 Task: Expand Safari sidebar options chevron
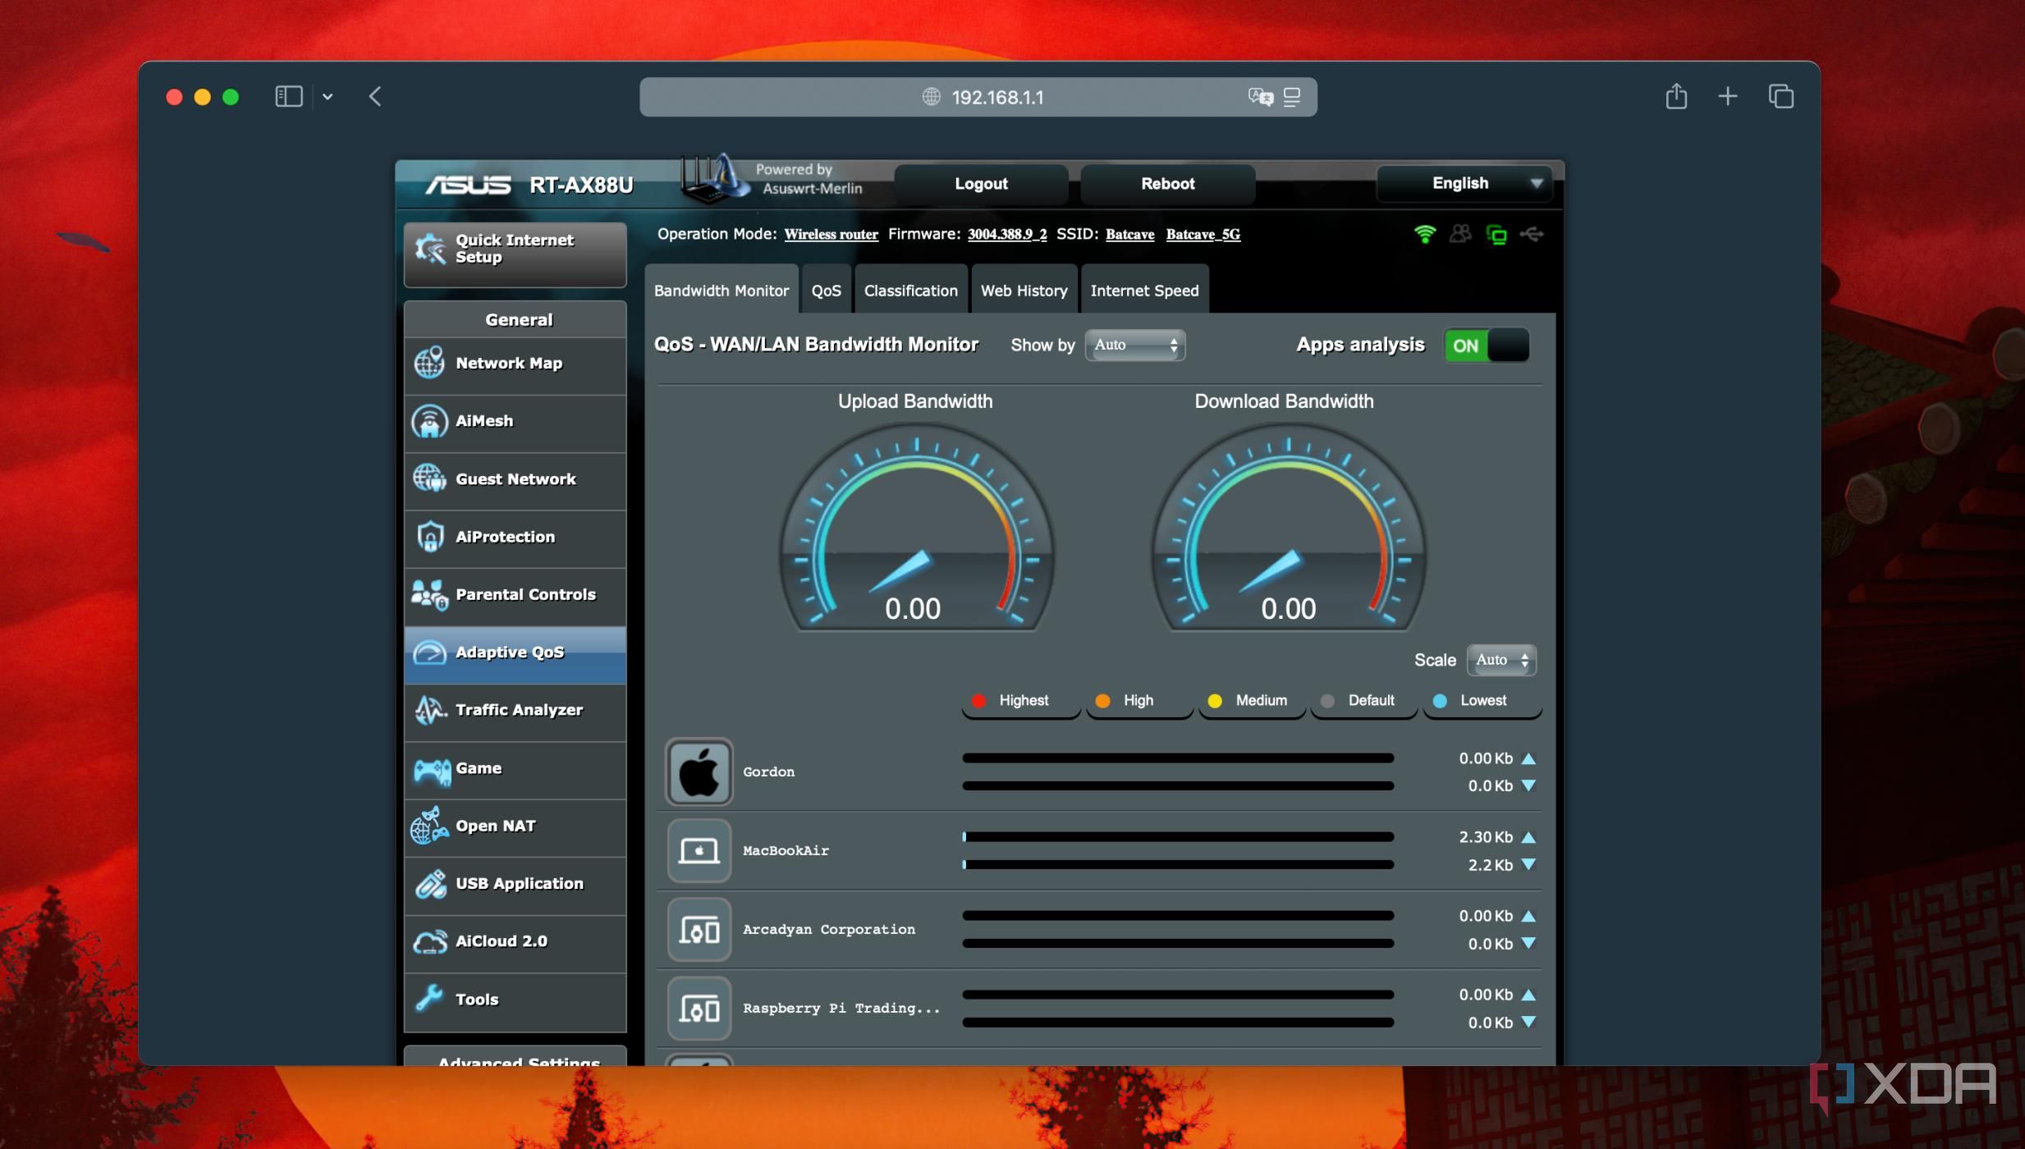[x=328, y=97]
